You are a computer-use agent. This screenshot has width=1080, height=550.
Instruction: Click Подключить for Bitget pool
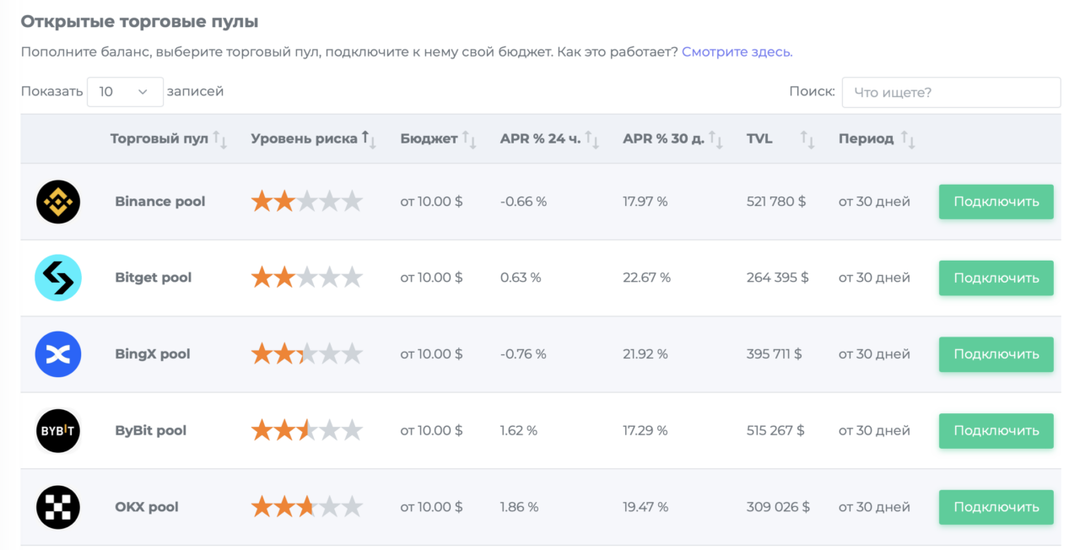point(996,278)
